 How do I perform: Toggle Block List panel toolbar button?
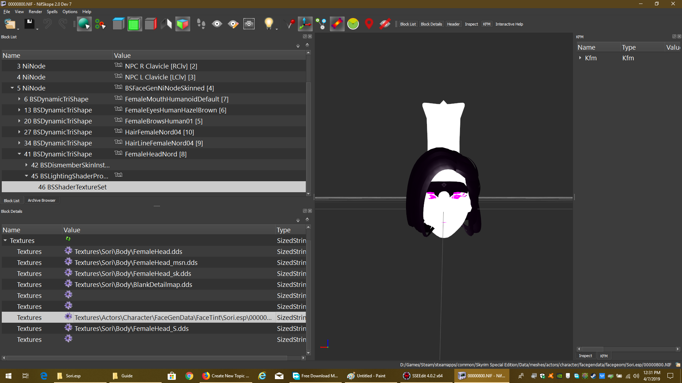(408, 24)
